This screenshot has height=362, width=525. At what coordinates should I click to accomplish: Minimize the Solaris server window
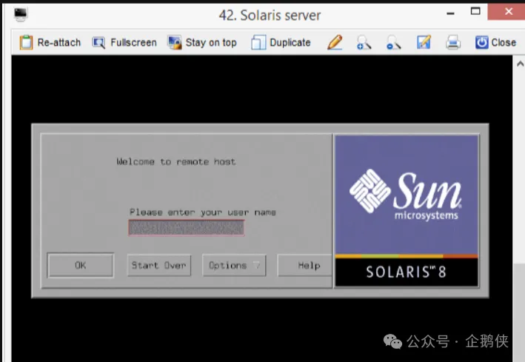450,13
